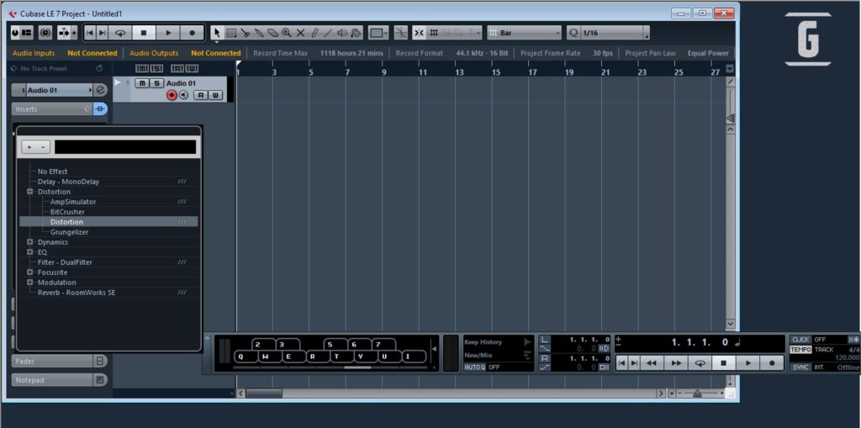This screenshot has width=861, height=428.
Task: Select the Zoom magnifier tool
Action: coord(286,33)
